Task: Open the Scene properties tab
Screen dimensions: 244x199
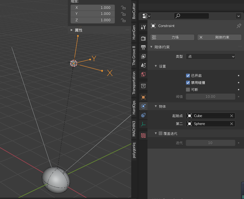Action: pos(143,65)
